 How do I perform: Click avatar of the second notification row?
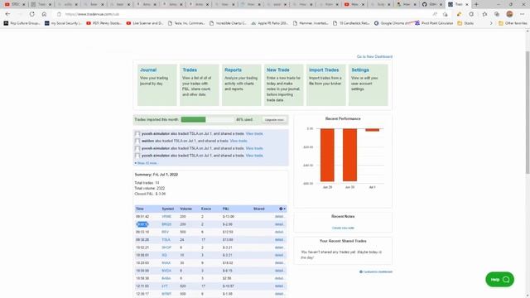pos(137,141)
